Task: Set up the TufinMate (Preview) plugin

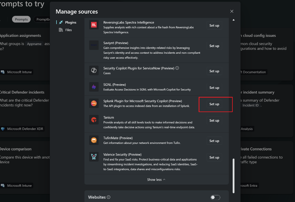Action: tap(214, 141)
